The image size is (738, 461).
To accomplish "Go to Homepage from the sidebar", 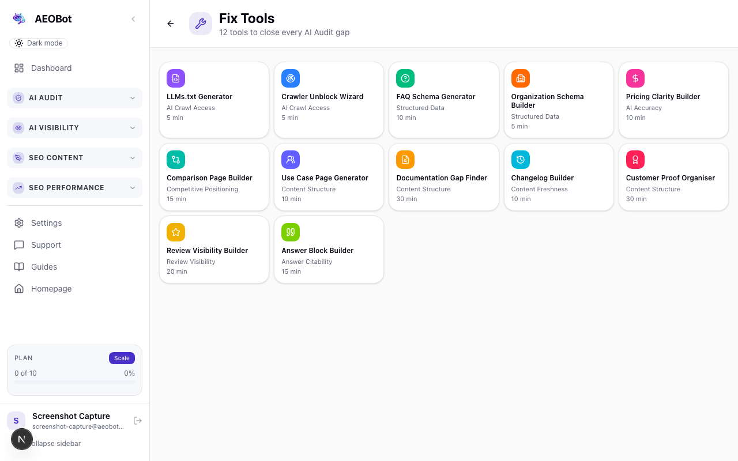I will (x=74, y=289).
